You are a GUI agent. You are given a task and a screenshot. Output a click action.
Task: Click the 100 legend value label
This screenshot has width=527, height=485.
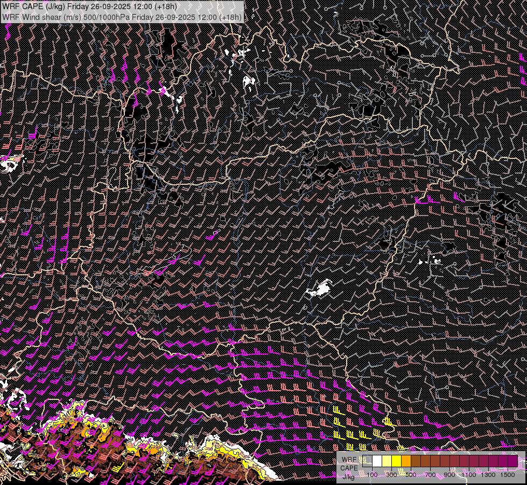coord(372,475)
